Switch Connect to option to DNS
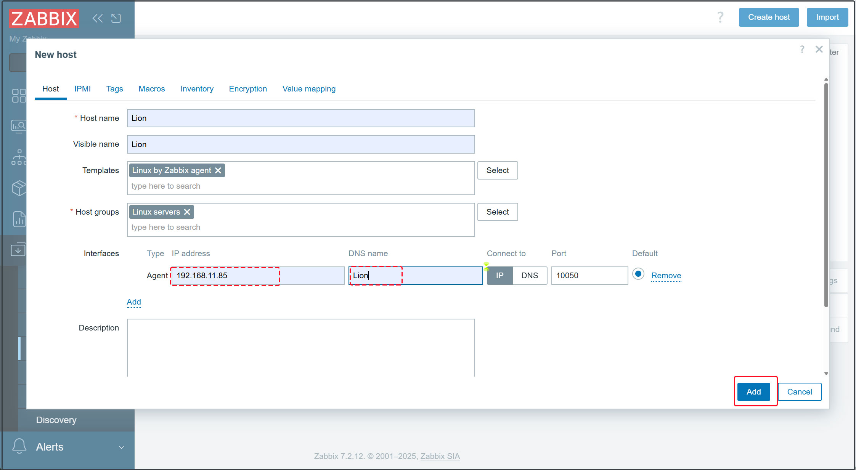The height and width of the screenshot is (470, 856). click(529, 276)
